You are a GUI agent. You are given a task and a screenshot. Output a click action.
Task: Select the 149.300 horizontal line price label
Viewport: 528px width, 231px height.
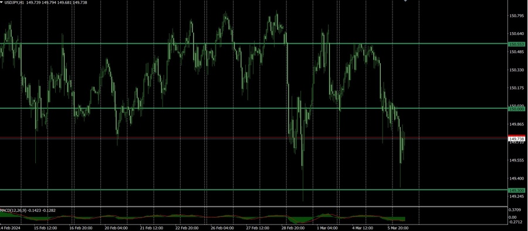click(516, 191)
